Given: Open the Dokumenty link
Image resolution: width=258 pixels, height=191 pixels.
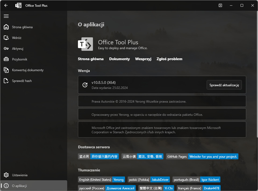Looking at the screenshot, I should pos(119,59).
